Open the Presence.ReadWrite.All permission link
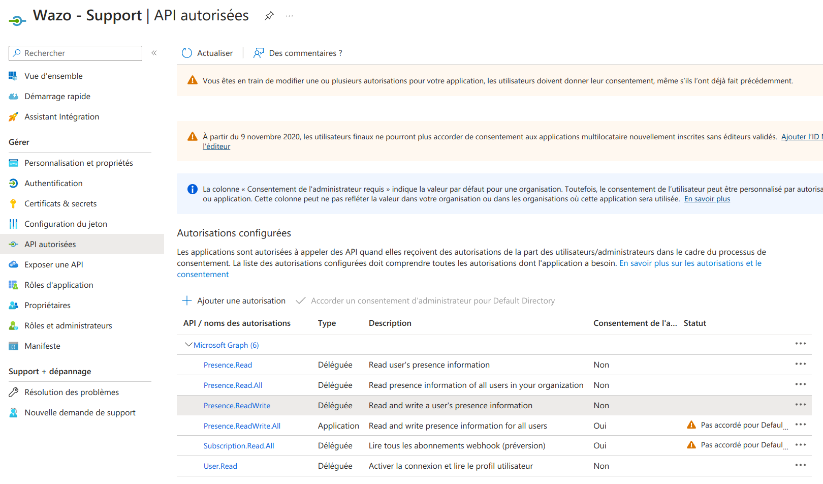823x484 pixels. click(x=242, y=426)
